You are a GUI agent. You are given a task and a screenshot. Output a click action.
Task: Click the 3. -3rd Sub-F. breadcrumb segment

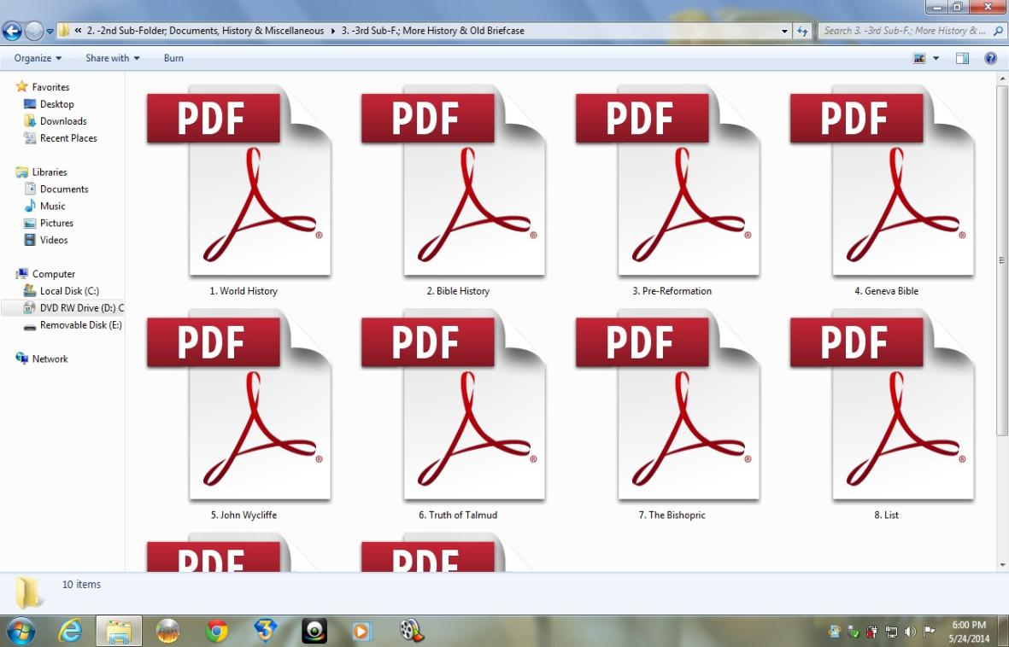coord(432,30)
